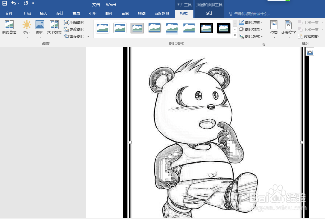This screenshot has width=325, height=219.
Task: Open layout options button beside the picture
Action: (x=310, y=52)
